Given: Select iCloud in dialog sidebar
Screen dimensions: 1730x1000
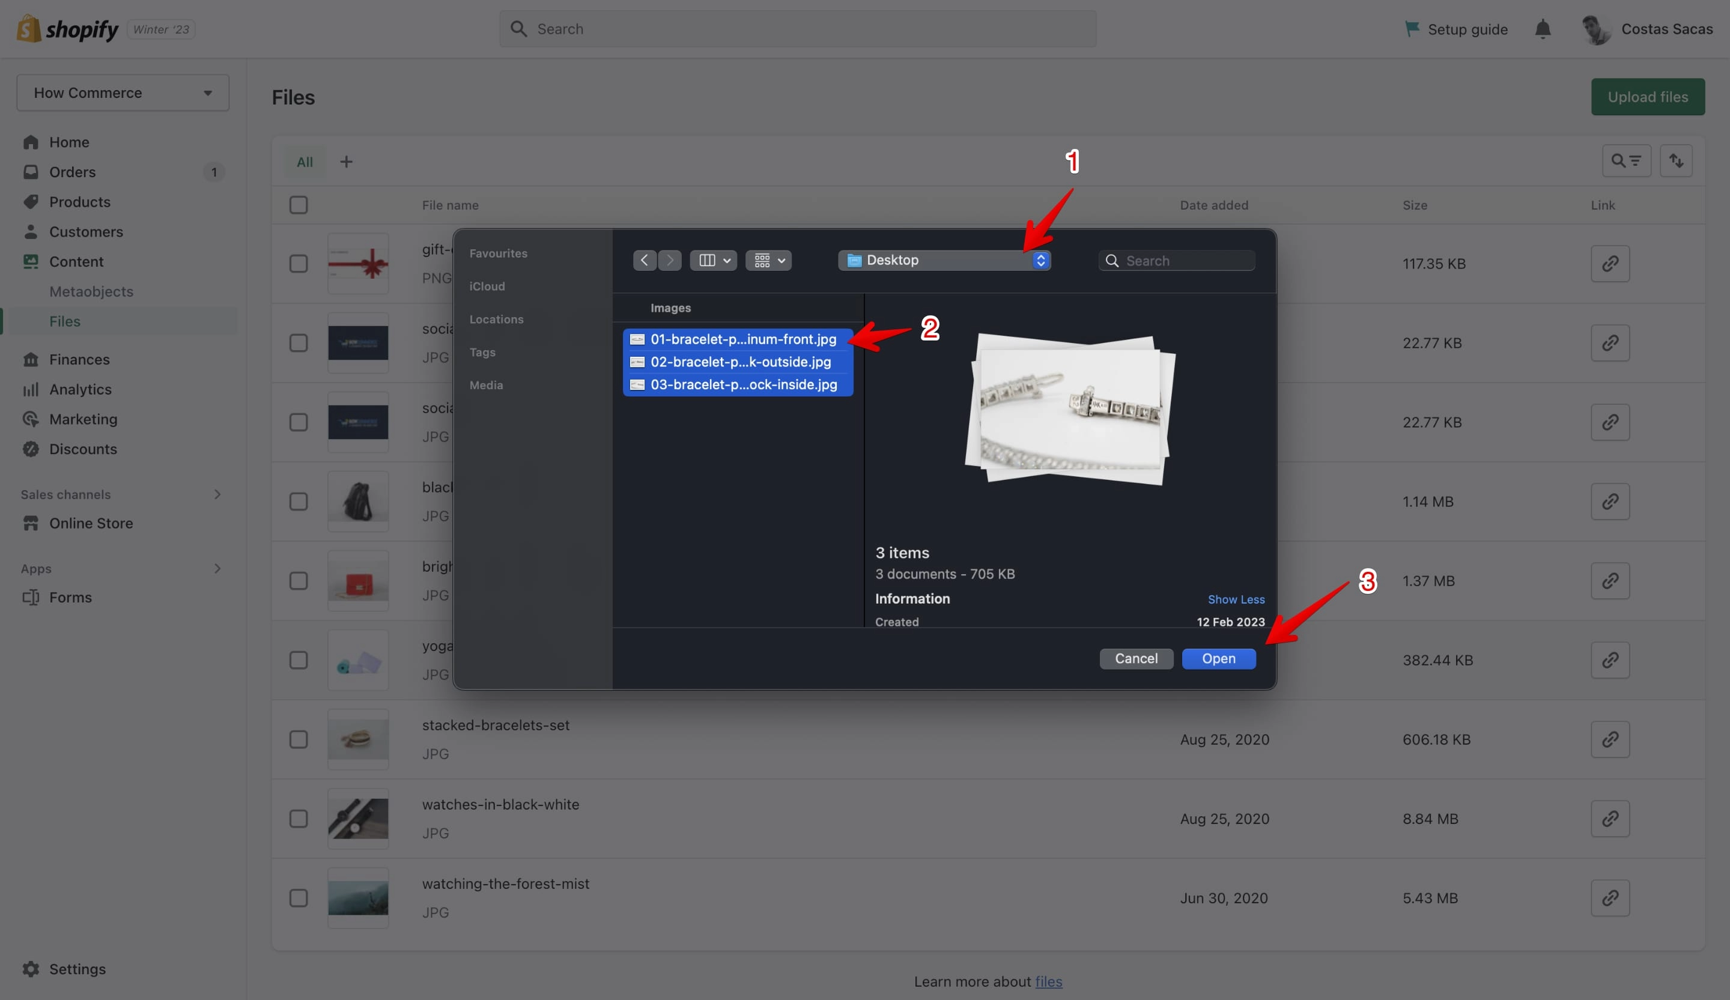Looking at the screenshot, I should 487,286.
